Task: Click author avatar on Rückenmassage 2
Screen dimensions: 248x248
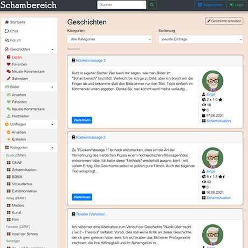Action: click(212, 158)
